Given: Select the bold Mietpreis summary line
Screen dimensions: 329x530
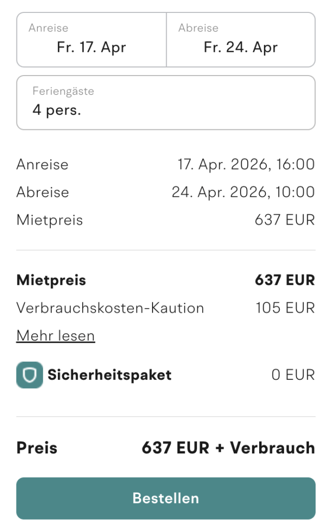Looking at the screenshot, I should coord(166,280).
